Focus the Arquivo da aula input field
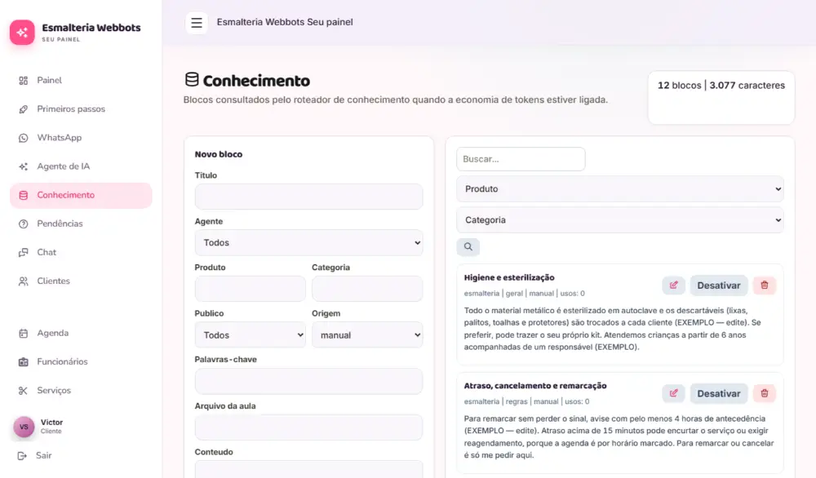Viewport: 816px width, 478px height. 308,427
